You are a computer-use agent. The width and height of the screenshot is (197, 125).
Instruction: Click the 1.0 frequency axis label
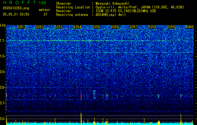[2, 56]
